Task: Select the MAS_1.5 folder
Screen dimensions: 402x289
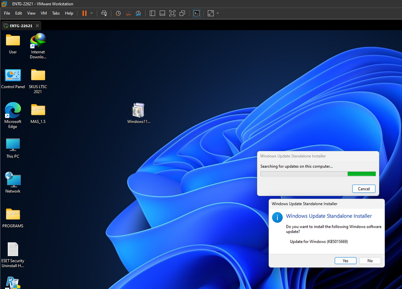Action: 38,113
